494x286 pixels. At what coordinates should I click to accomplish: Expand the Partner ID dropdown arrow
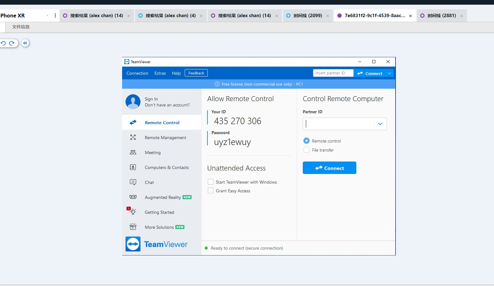click(x=380, y=124)
